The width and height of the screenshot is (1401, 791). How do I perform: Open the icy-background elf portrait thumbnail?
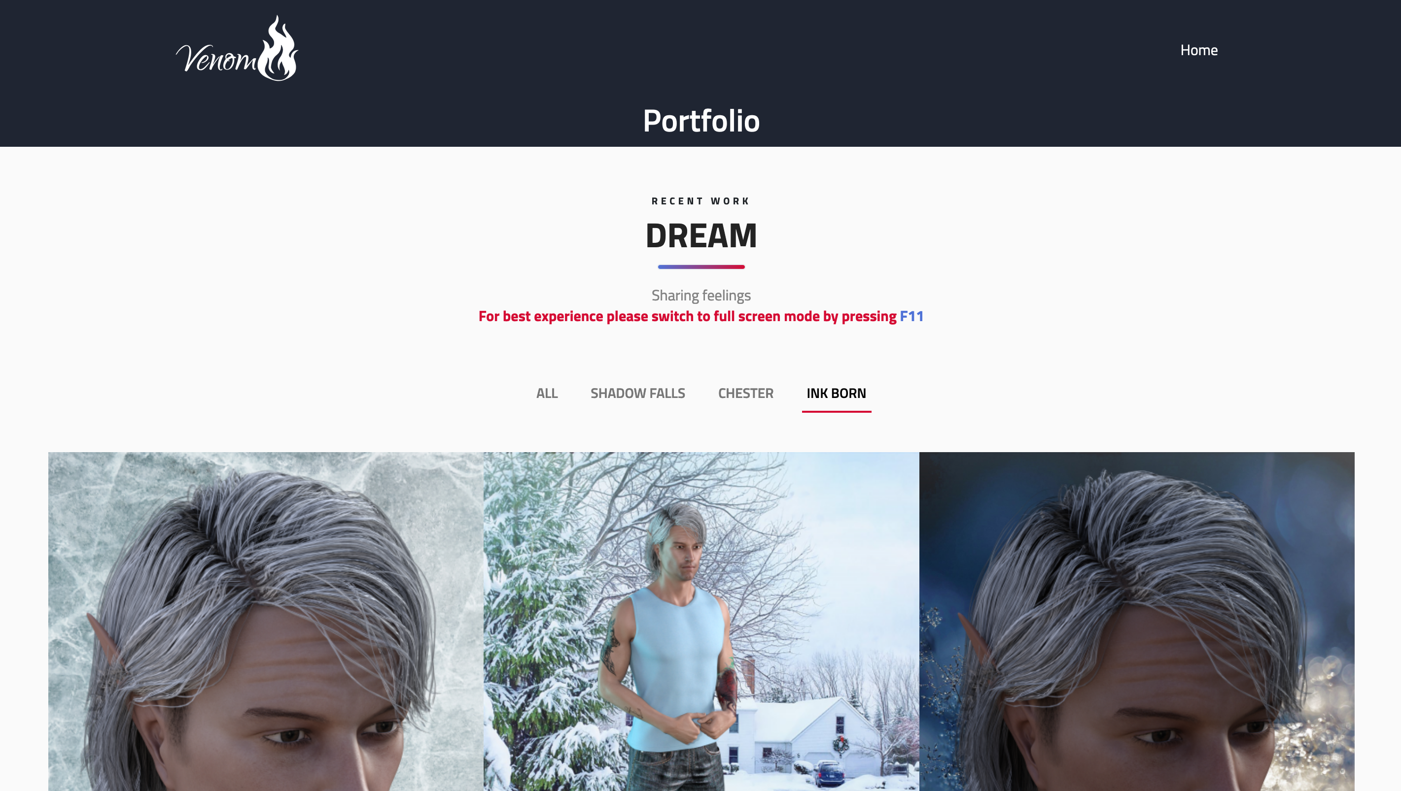click(266, 621)
